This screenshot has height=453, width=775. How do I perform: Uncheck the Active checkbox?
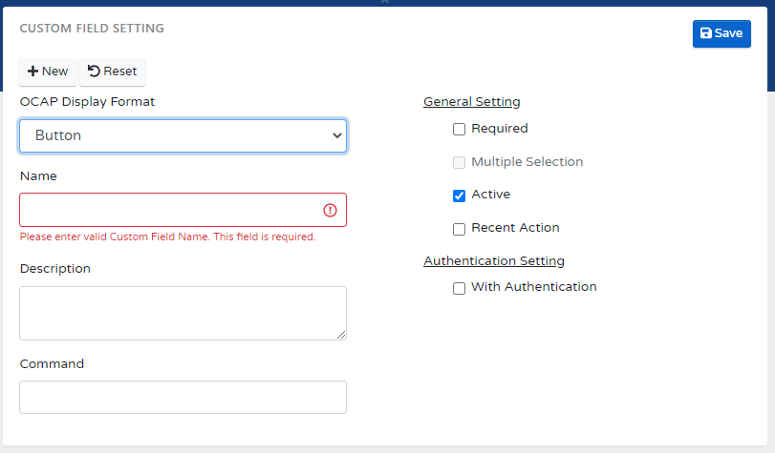[x=459, y=196]
